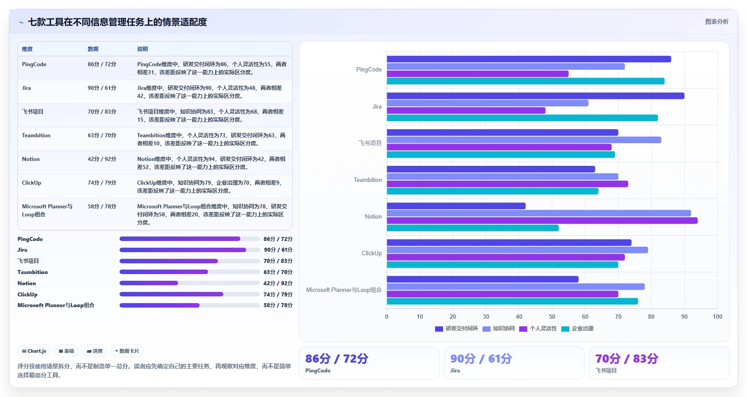
Task: Click the Teambition progress bar
Action: pyautogui.click(x=189, y=272)
